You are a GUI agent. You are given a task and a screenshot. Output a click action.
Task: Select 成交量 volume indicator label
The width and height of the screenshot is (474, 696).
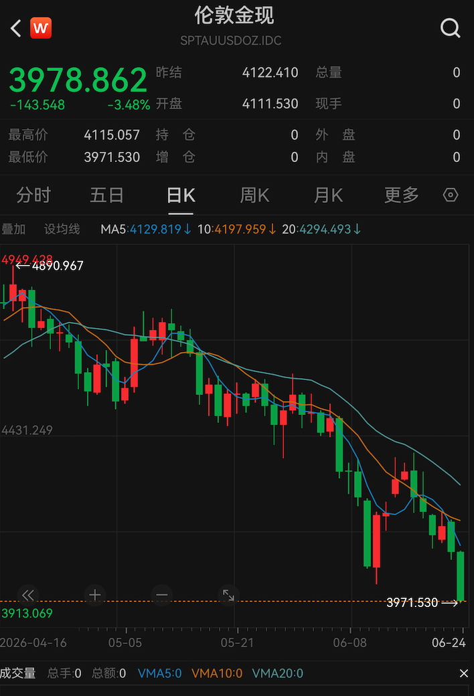click(x=18, y=673)
